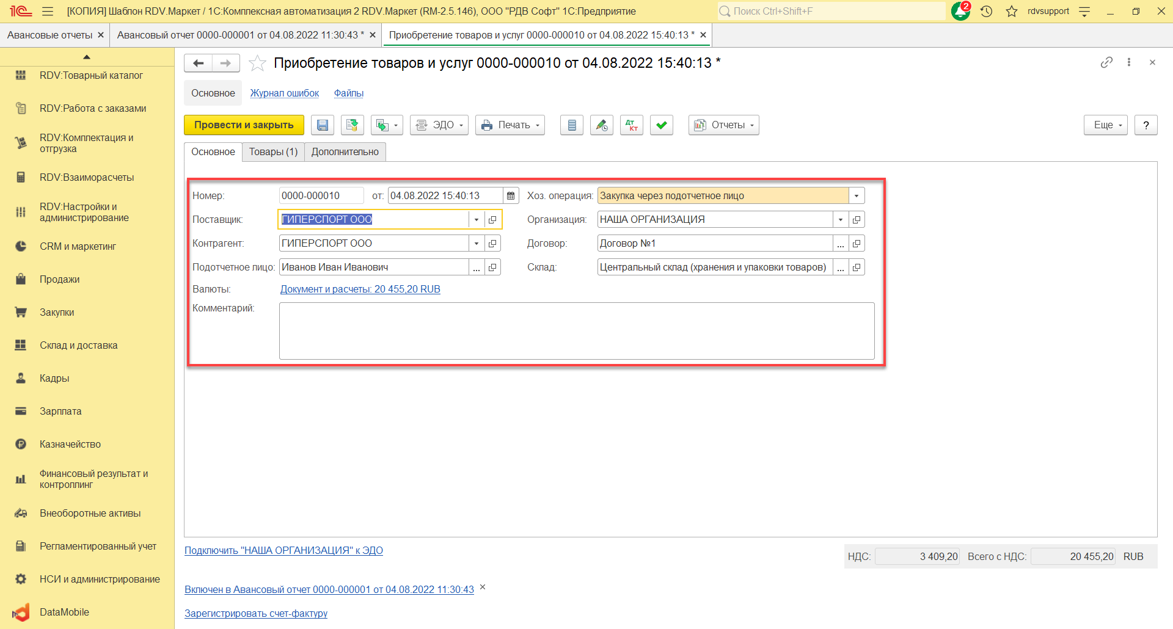This screenshot has width=1173, height=629.
Task: Open the history clock icon
Action: click(x=986, y=11)
